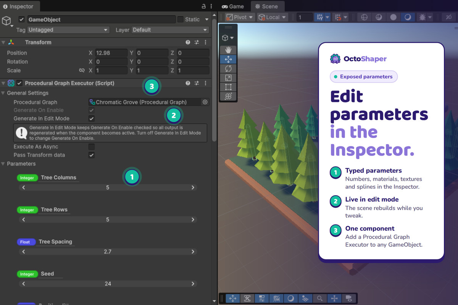Viewport: 458px width, 305px height.
Task: Click the camera-with-eye icon in bottom Scene overlay
Action: pyautogui.click(x=348, y=299)
